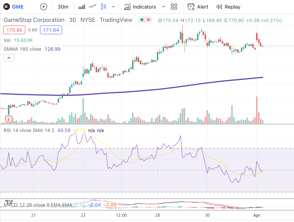Viewport: 294px width, 222px height.
Task: Select the area chart style icon
Action: (x=82, y=7)
